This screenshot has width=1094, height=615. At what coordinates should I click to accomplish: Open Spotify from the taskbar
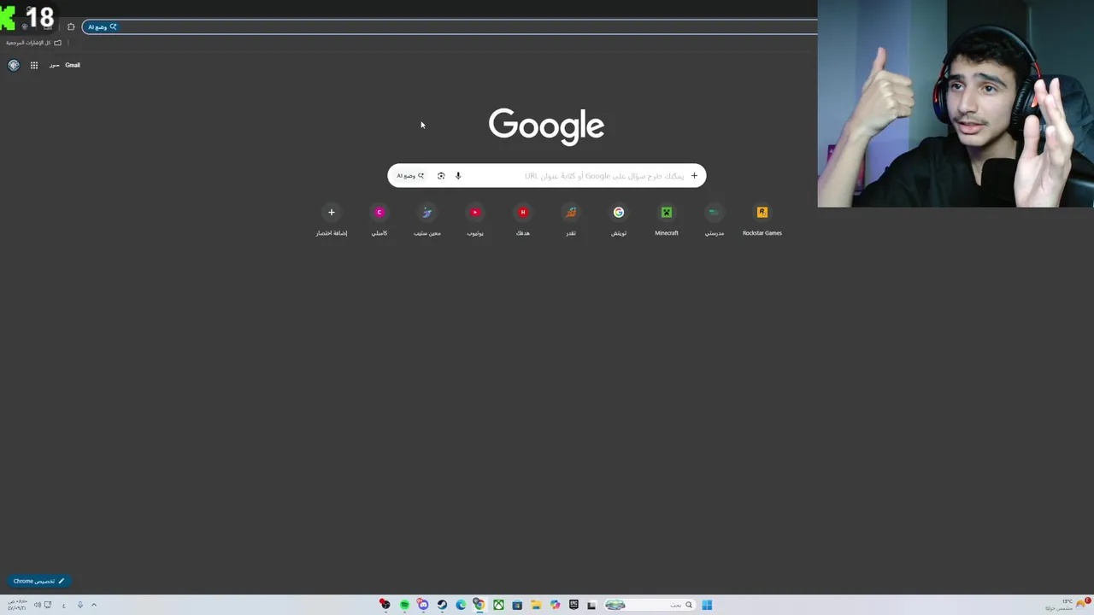[x=404, y=605]
